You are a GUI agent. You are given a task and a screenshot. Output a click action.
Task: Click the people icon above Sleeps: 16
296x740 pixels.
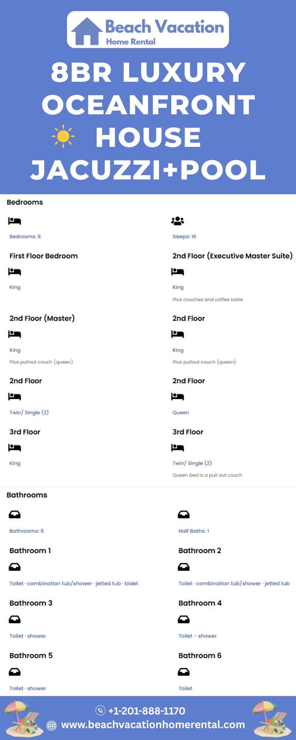pyautogui.click(x=178, y=221)
